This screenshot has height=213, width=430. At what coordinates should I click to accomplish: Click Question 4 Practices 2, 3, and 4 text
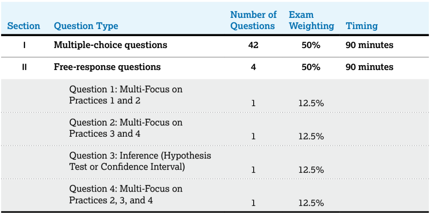point(125,195)
